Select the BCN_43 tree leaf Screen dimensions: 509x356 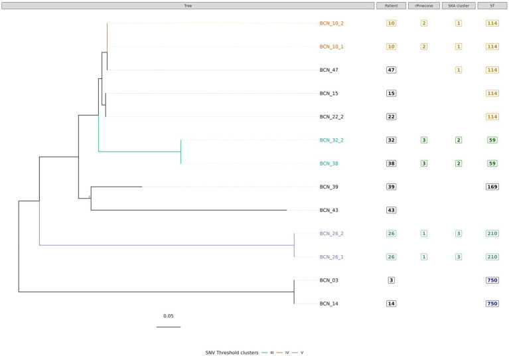tap(329, 210)
